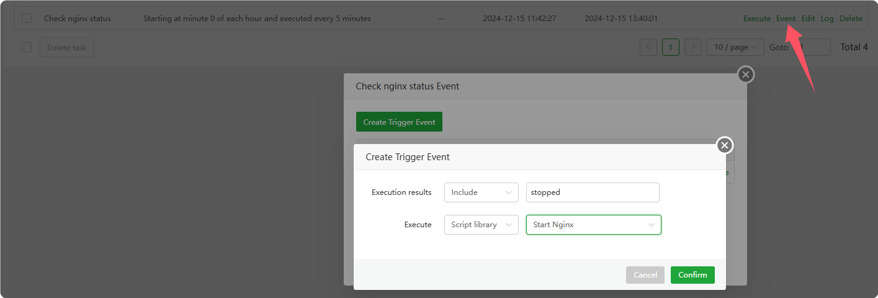Image resolution: width=878 pixels, height=298 pixels.
Task: Tick the Check nginx status row checkbox
Action: (x=27, y=19)
